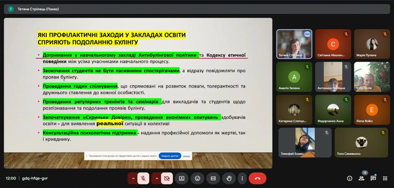The height and width of the screenshot is (188, 394).
Task: Open the three-dot more options menu
Action: point(242,178)
